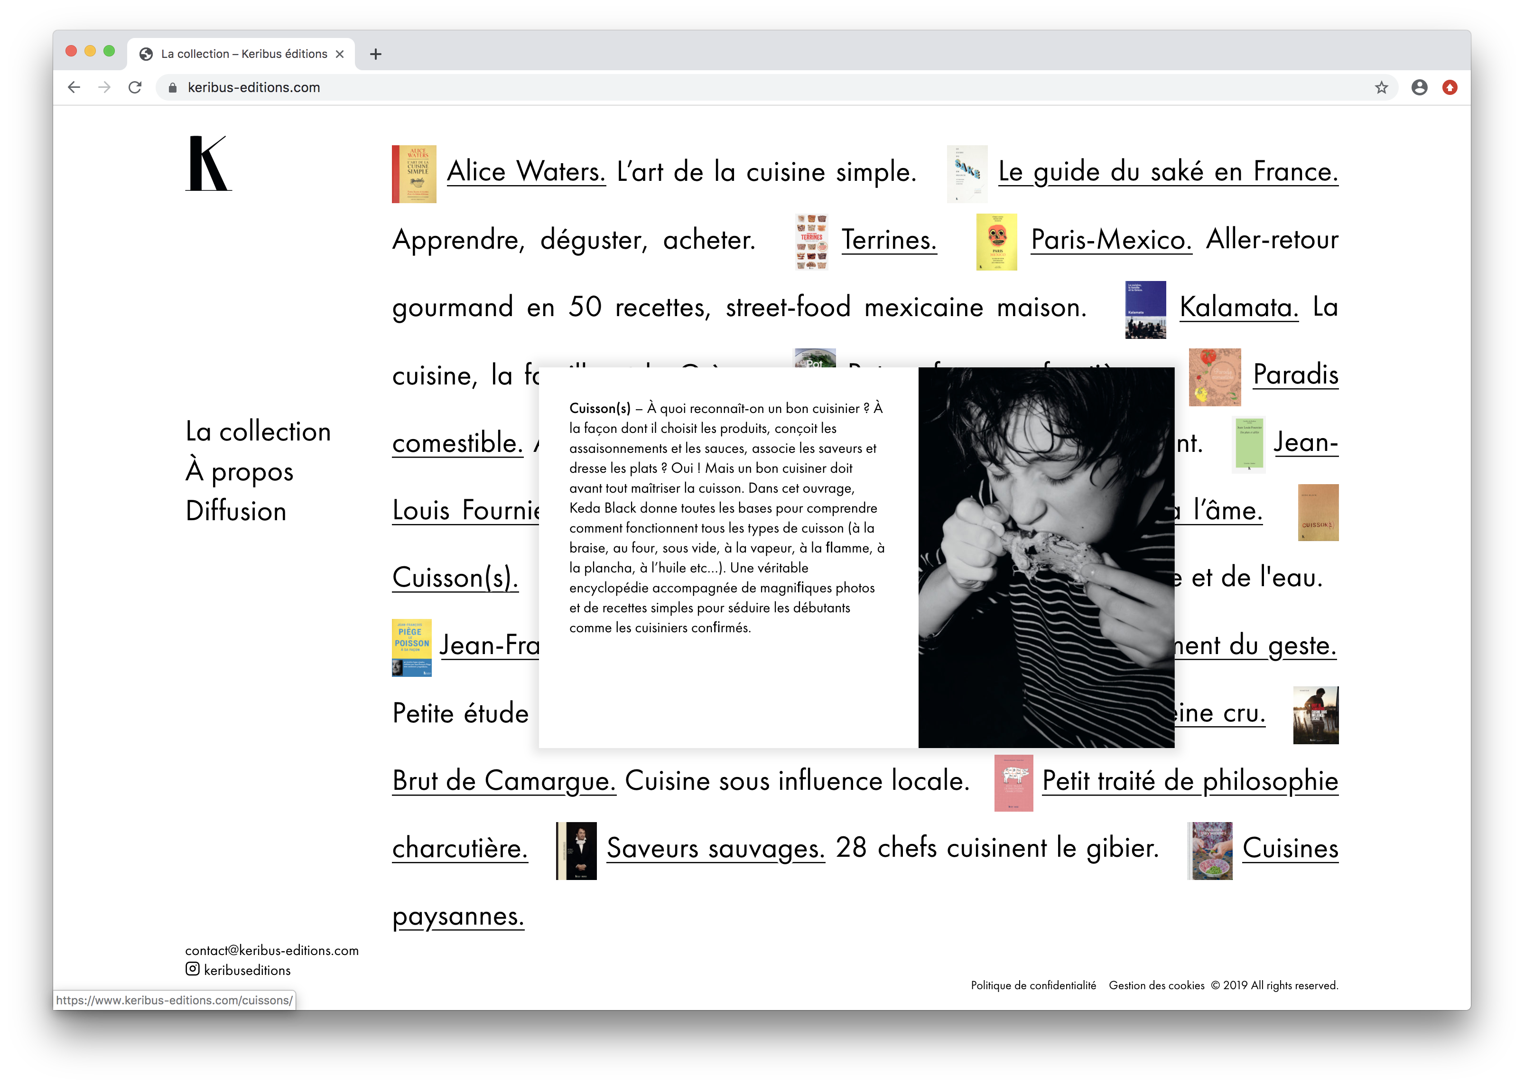
Task: Open the Alice Waters book link
Action: tap(526, 172)
